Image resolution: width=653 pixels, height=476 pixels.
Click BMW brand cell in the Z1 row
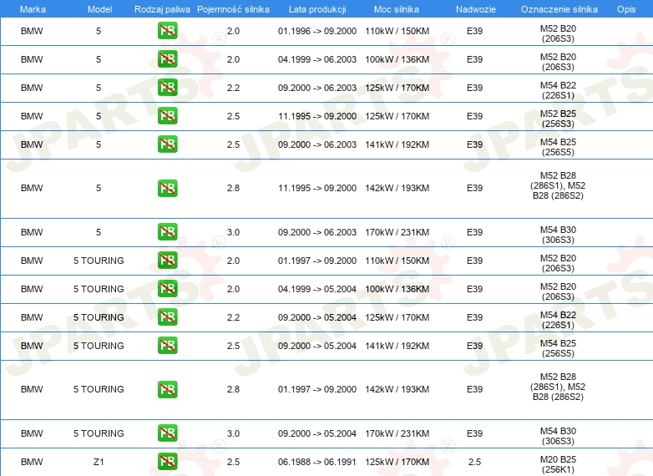32,462
